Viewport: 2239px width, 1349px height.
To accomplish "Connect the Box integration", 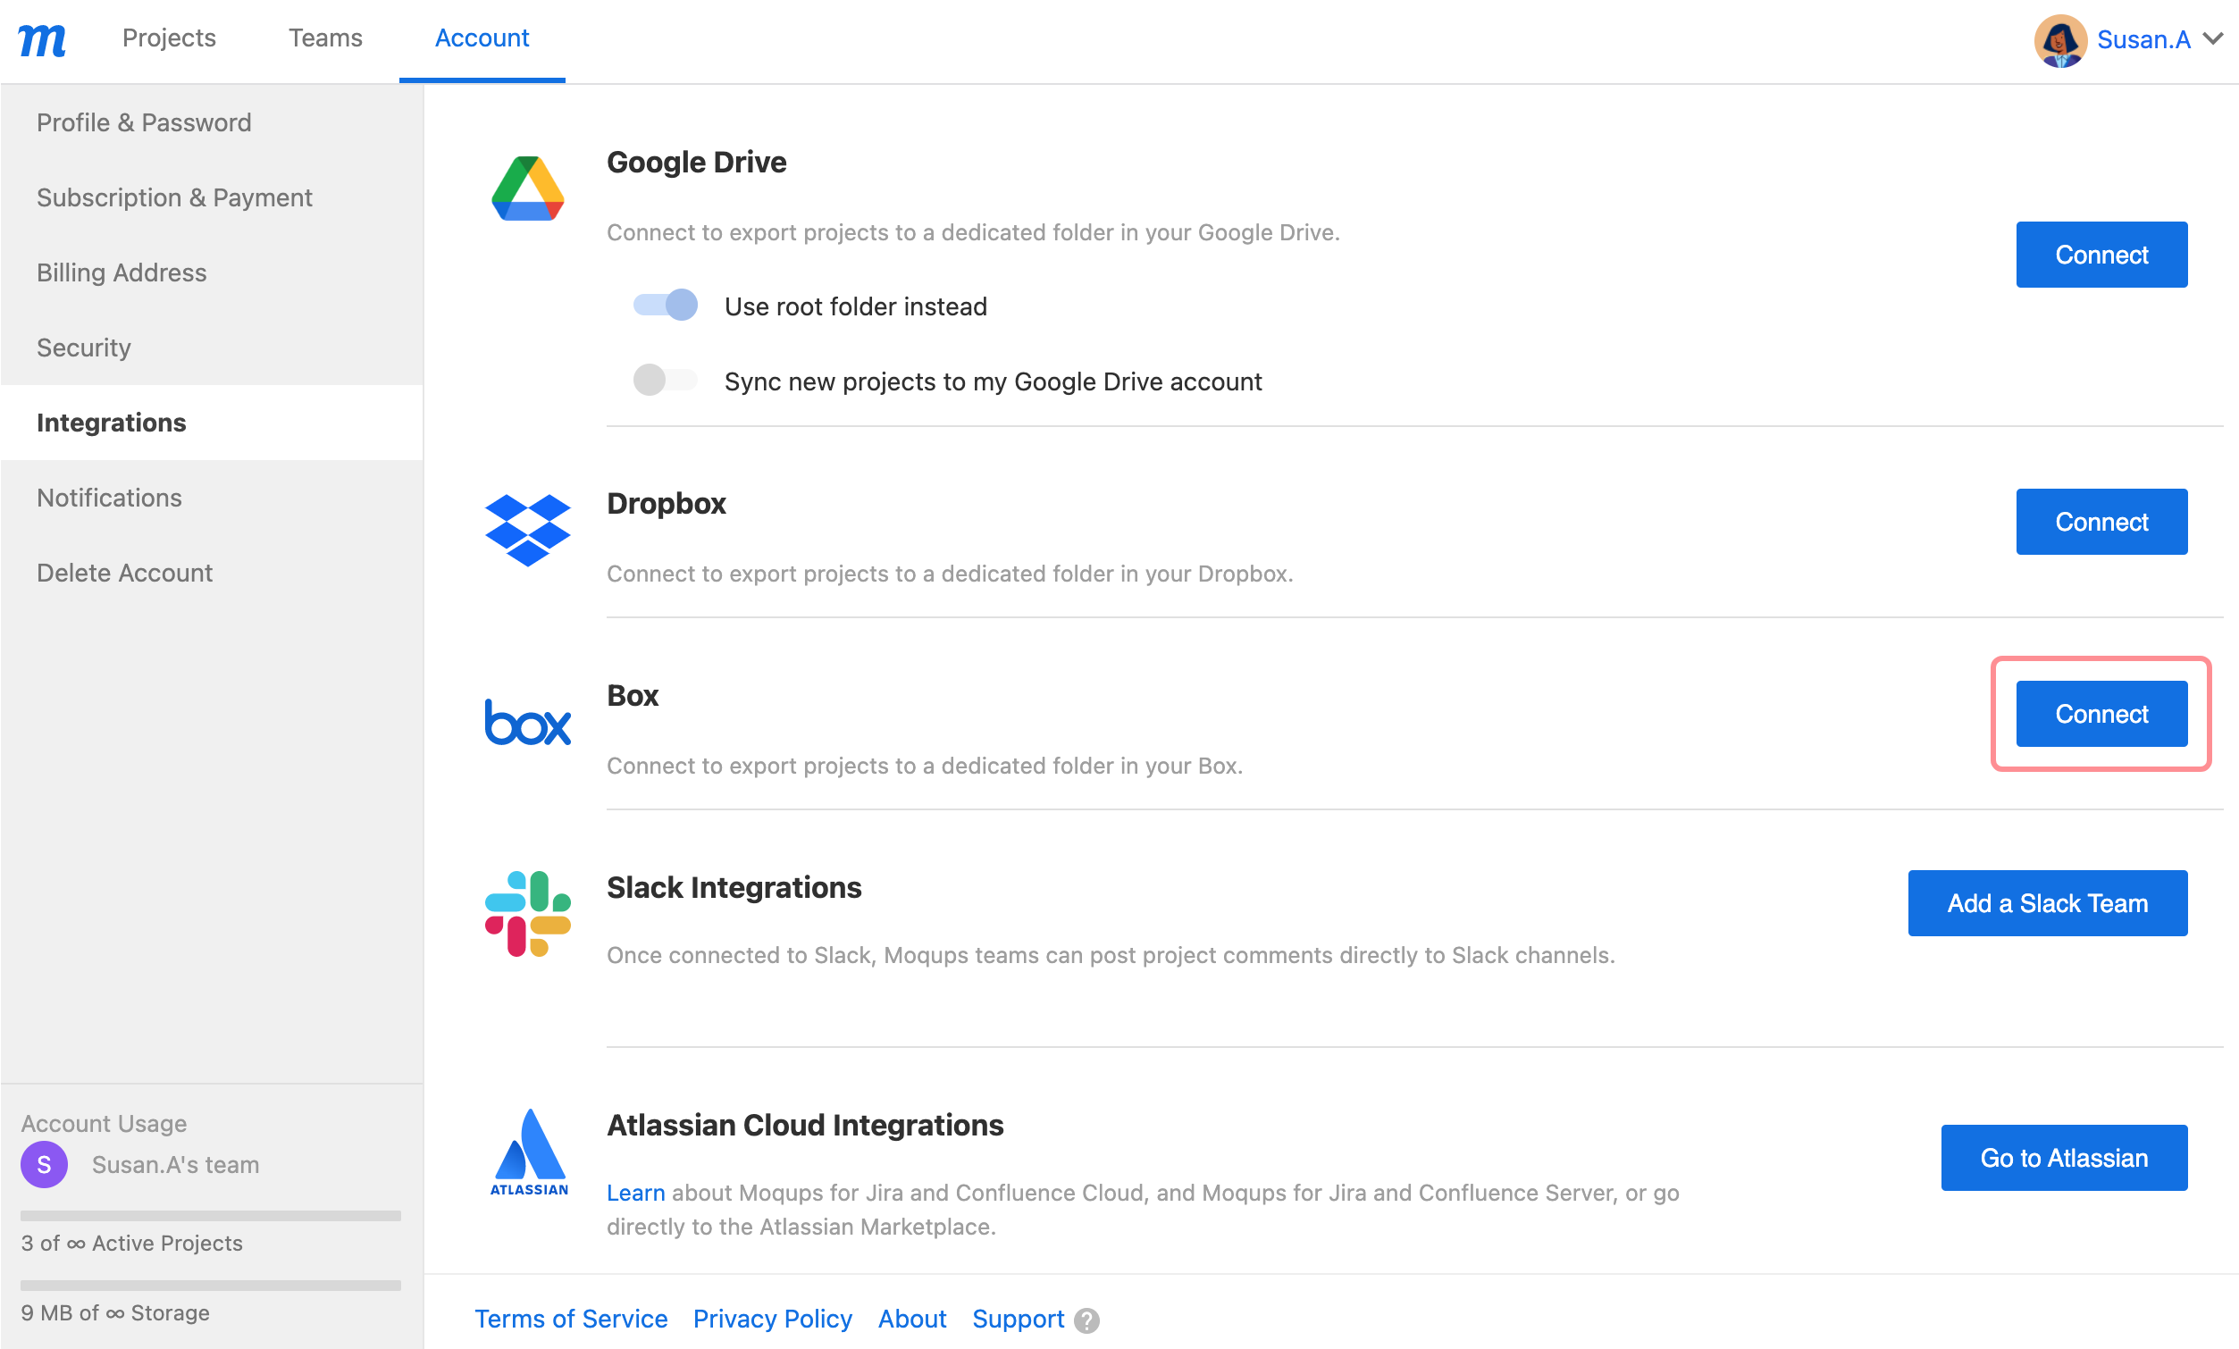I will 2100,714.
